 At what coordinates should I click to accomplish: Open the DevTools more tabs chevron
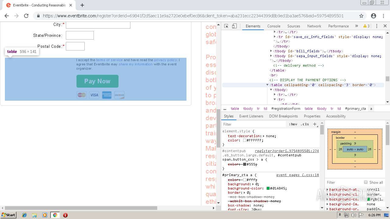[x=356, y=26]
